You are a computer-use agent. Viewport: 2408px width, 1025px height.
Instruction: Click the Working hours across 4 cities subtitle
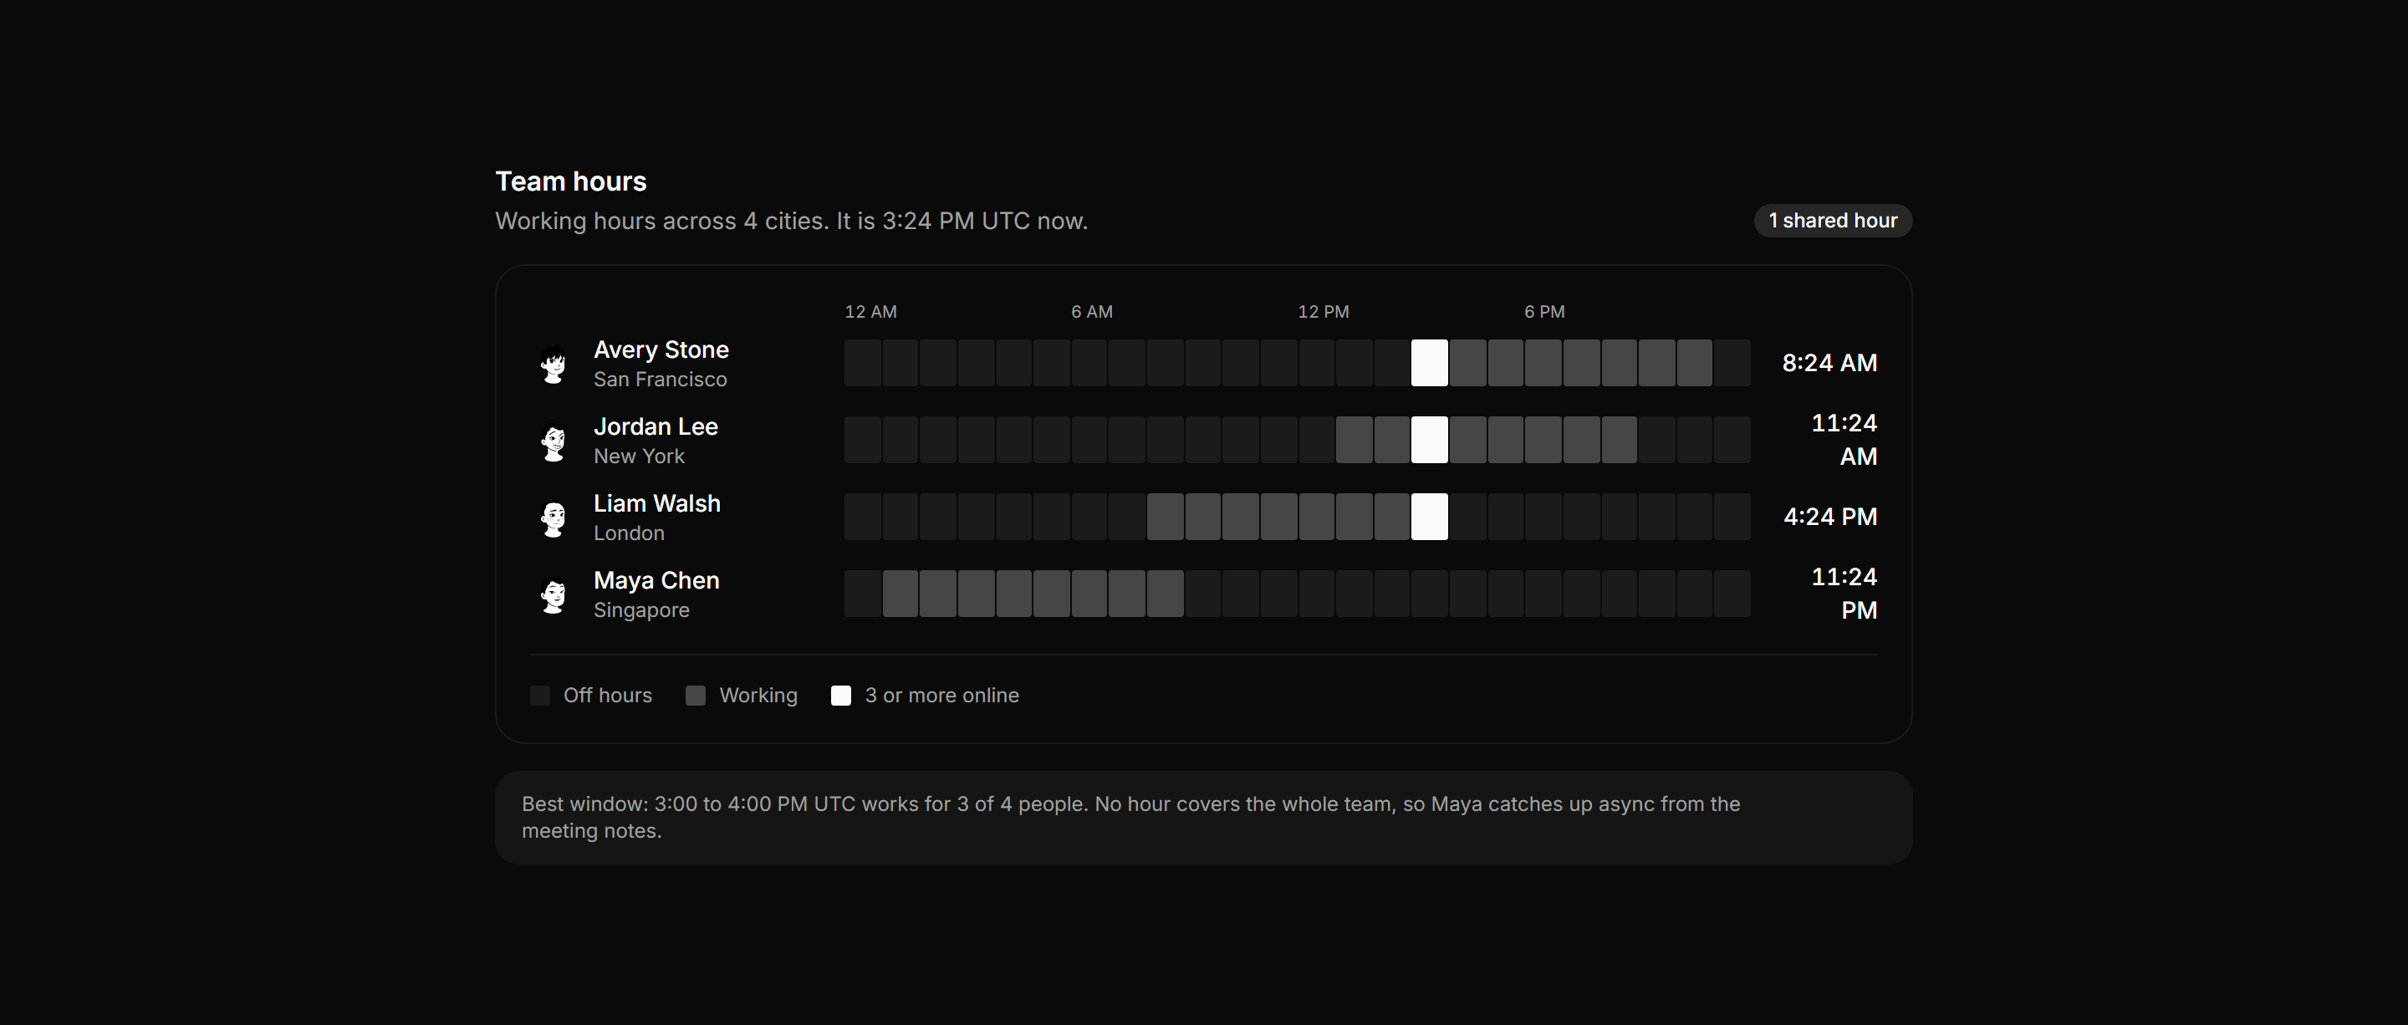tap(791, 221)
